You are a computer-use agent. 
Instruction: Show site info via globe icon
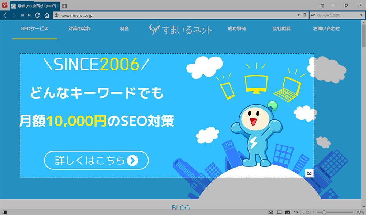pos(56,15)
